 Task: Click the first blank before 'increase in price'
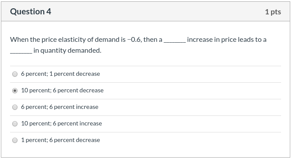point(175,40)
